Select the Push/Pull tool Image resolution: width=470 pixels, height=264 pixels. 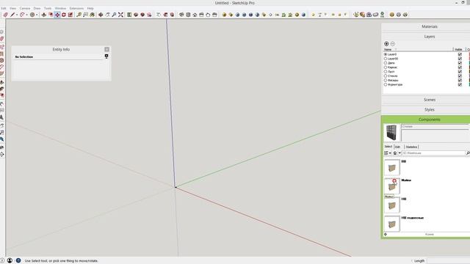tap(44, 15)
